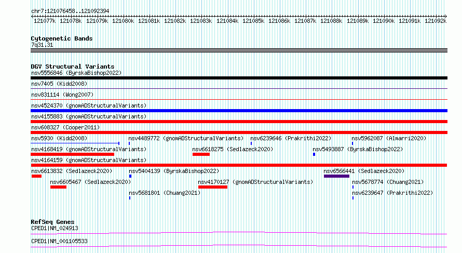462x253 pixels.
Task: Open nsv5556846 (ByrskaBishop2022) variant label
Action: point(76,73)
